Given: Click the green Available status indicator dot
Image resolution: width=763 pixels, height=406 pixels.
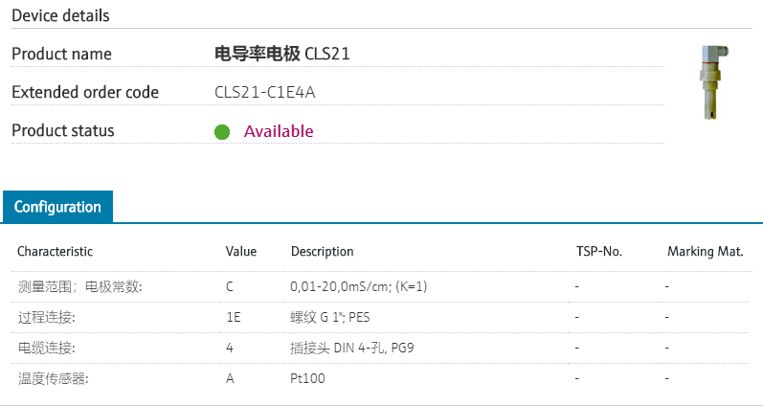Looking at the screenshot, I should pyautogui.click(x=222, y=131).
